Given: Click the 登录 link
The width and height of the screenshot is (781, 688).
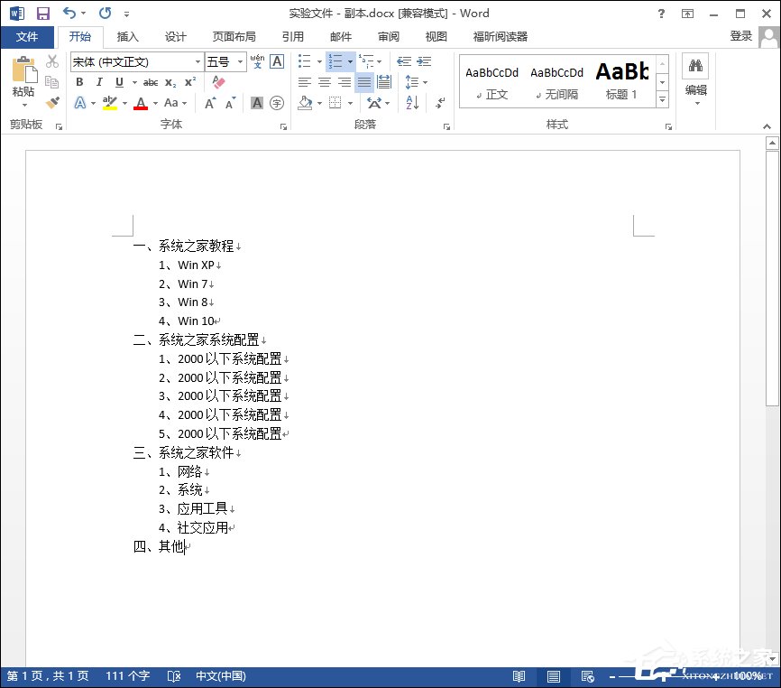Looking at the screenshot, I should coord(741,37).
